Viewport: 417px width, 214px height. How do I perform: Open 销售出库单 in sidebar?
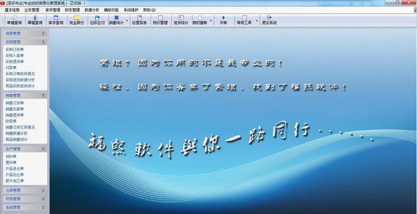coord(15,109)
